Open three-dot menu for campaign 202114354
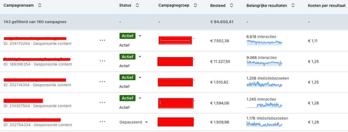This screenshot has height=132, width=348. (x=102, y=82)
